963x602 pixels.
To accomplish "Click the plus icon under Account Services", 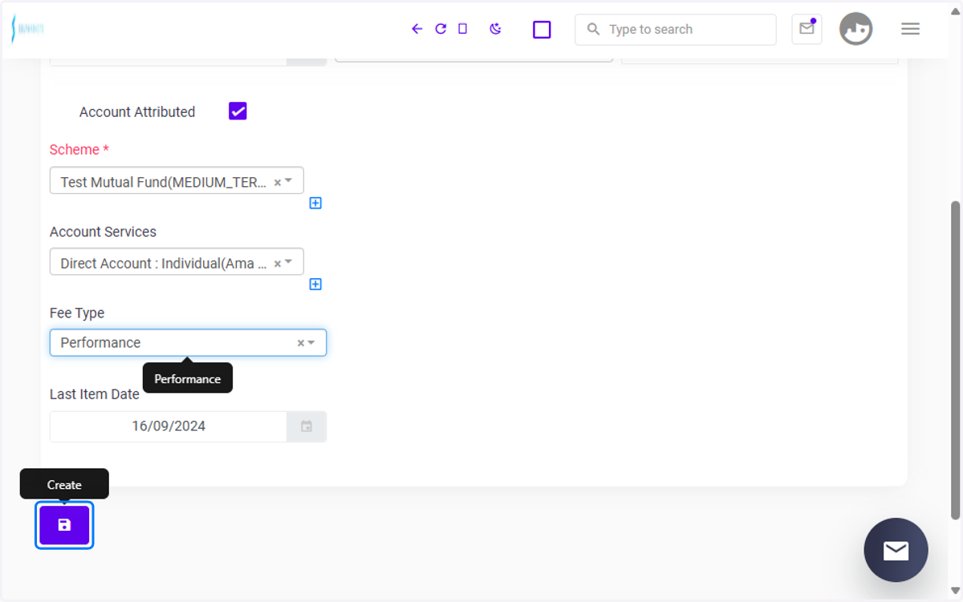I will click(315, 284).
